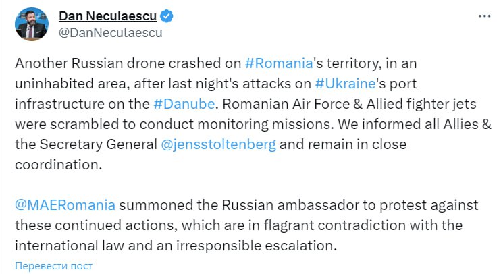
Task: Open Dan Neculaescu's profile picture
Action: (33, 23)
